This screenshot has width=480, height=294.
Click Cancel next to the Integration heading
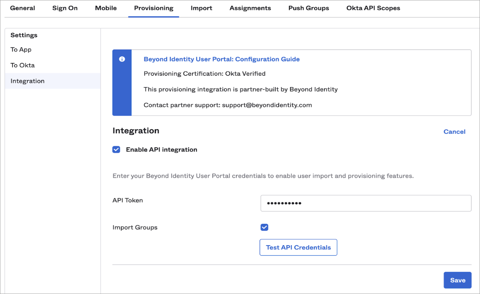(454, 132)
